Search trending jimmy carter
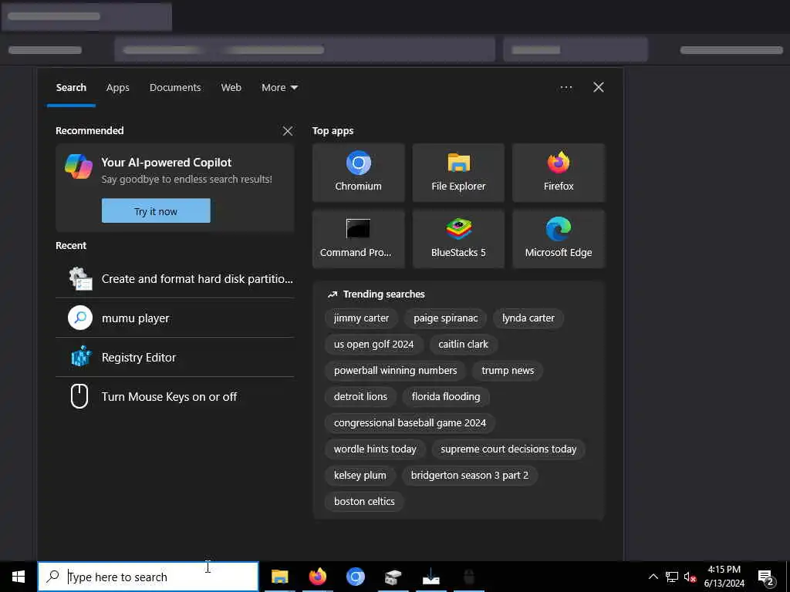 pos(361,318)
